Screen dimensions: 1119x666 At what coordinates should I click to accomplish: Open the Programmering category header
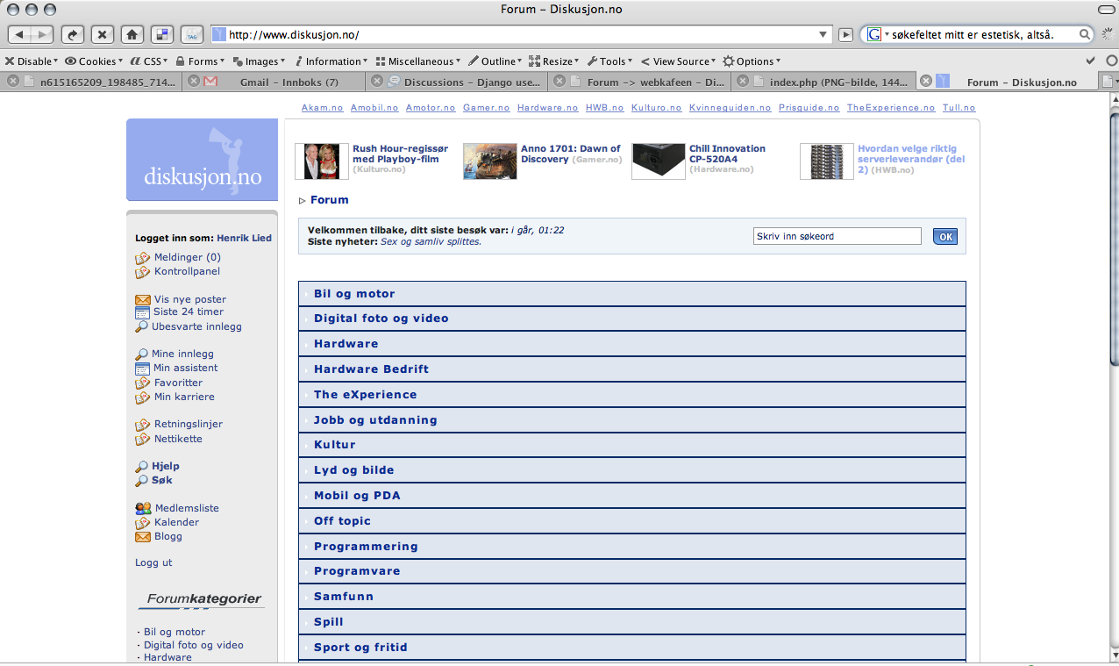[631, 547]
